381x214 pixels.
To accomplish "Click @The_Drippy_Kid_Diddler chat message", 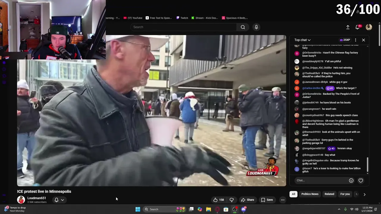I will click(x=327, y=68).
